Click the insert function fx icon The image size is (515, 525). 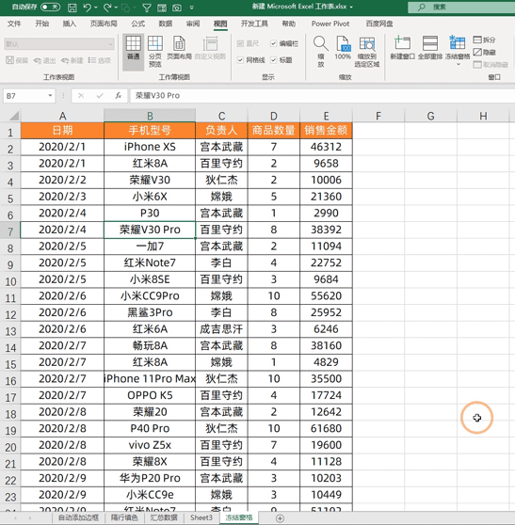click(118, 96)
